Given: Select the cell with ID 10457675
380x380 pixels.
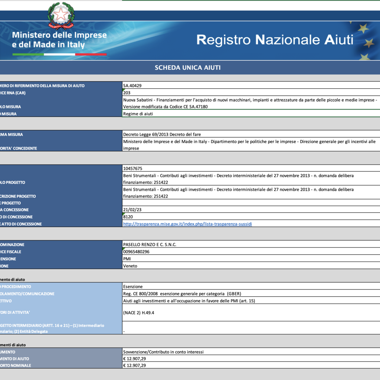Looking at the screenshot, I should coord(251,168).
